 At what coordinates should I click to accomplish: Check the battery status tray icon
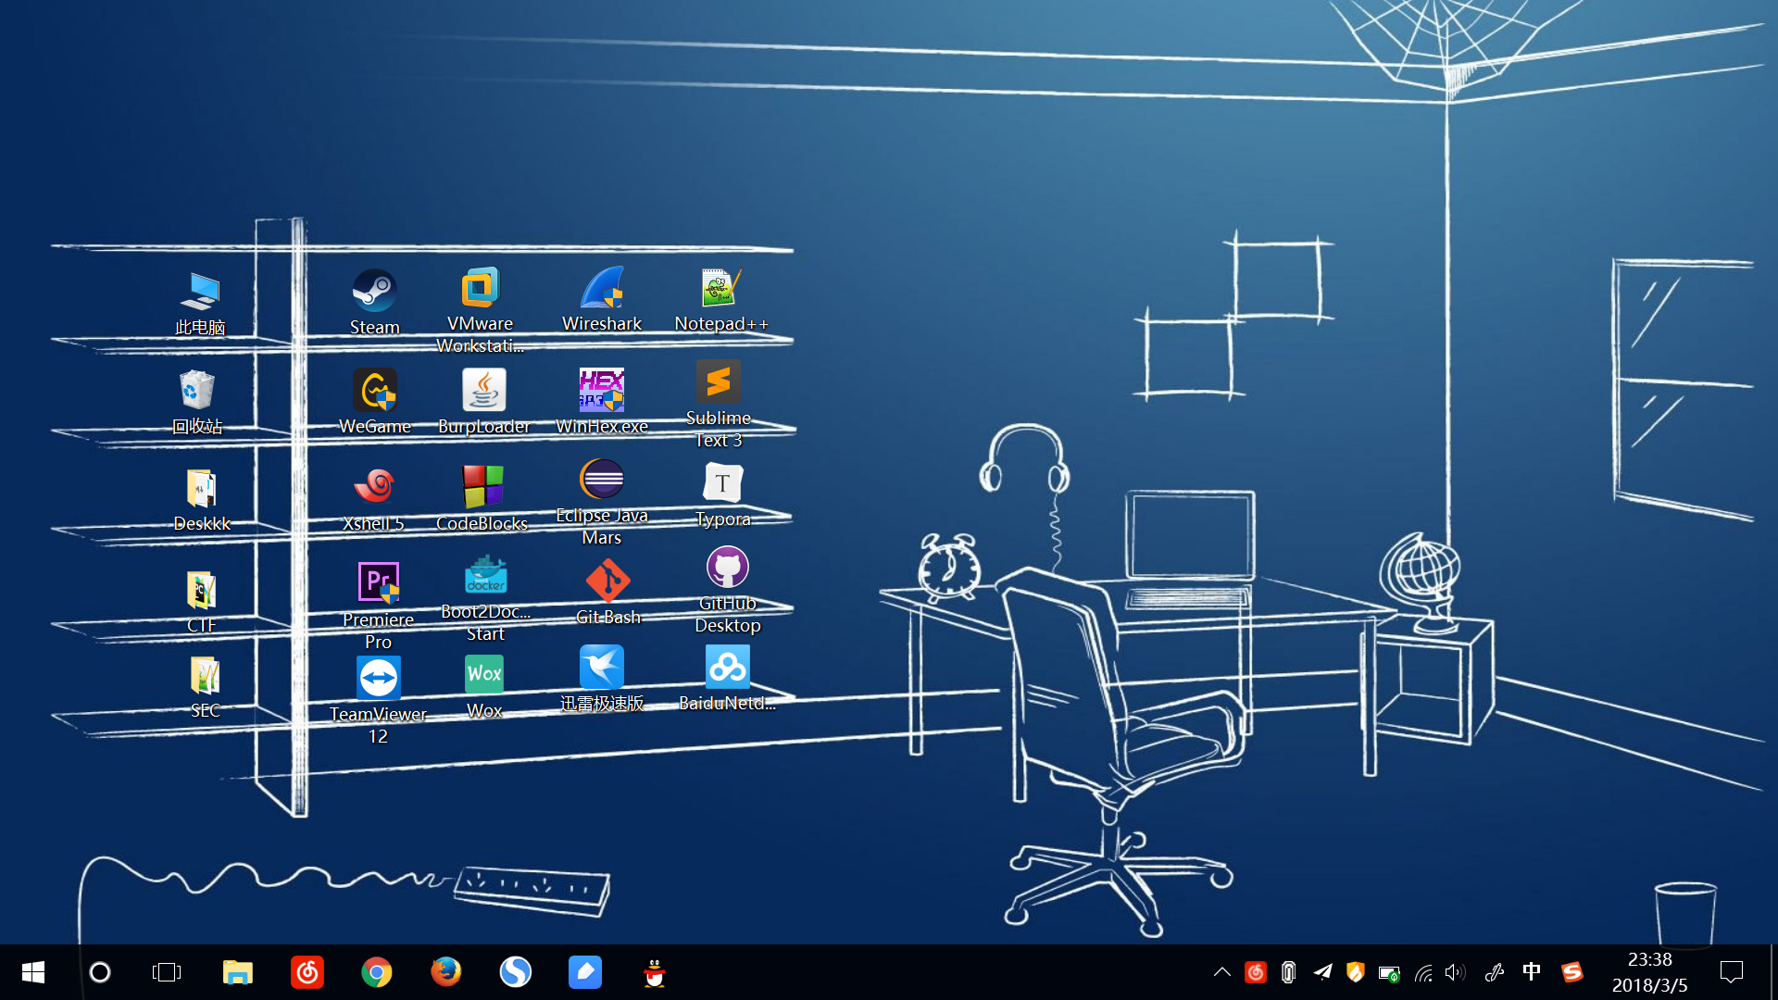click(1389, 973)
